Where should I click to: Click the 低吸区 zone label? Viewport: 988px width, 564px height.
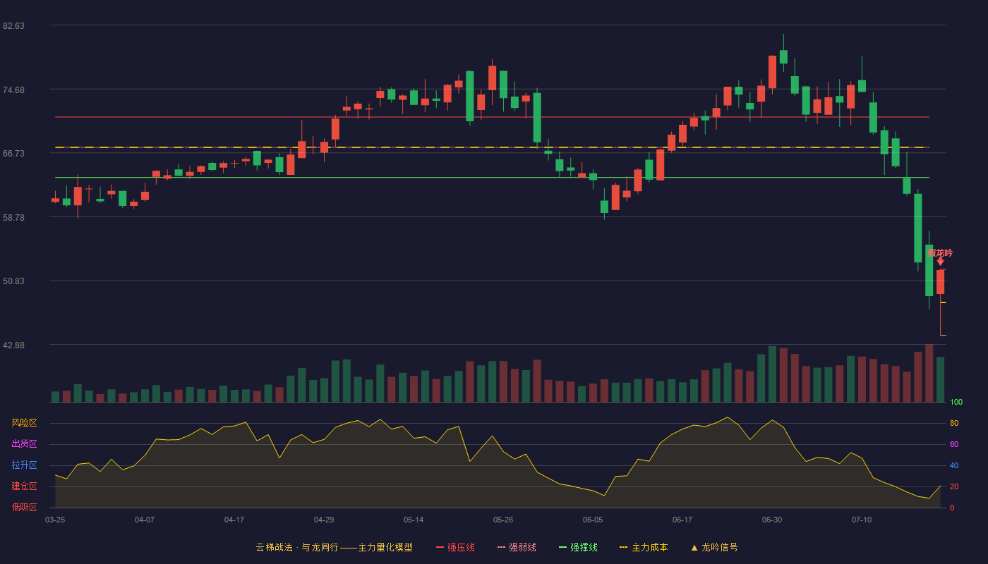24,507
